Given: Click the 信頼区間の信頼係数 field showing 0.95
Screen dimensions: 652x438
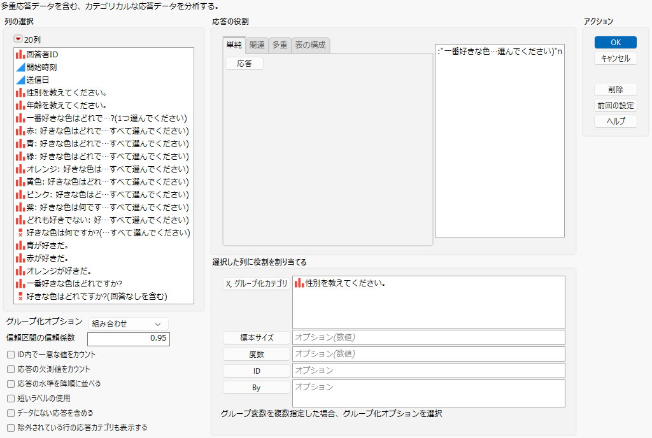Looking at the screenshot, I should tap(129, 339).
